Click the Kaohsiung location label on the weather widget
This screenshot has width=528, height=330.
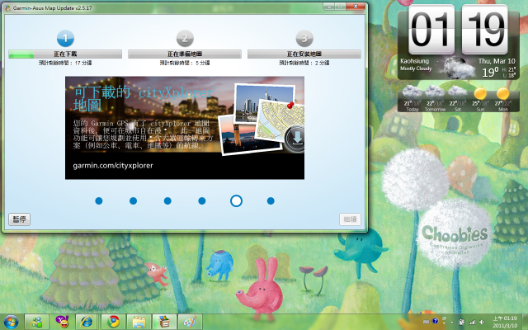[414, 61]
